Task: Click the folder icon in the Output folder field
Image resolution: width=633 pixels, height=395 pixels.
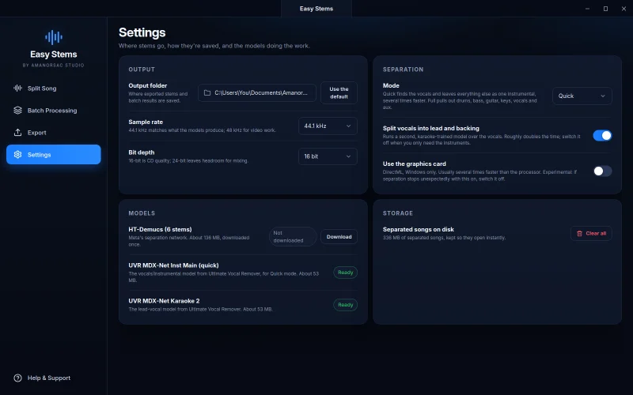Action: point(207,92)
